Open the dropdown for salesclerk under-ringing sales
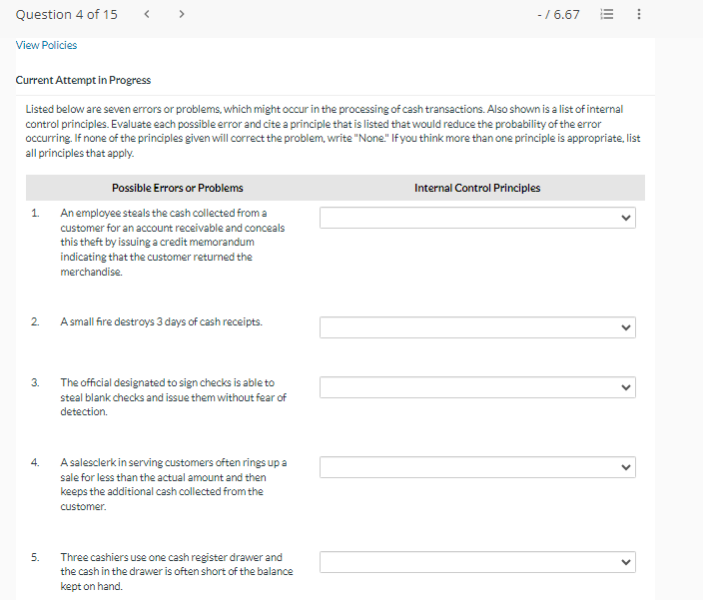 [x=477, y=467]
